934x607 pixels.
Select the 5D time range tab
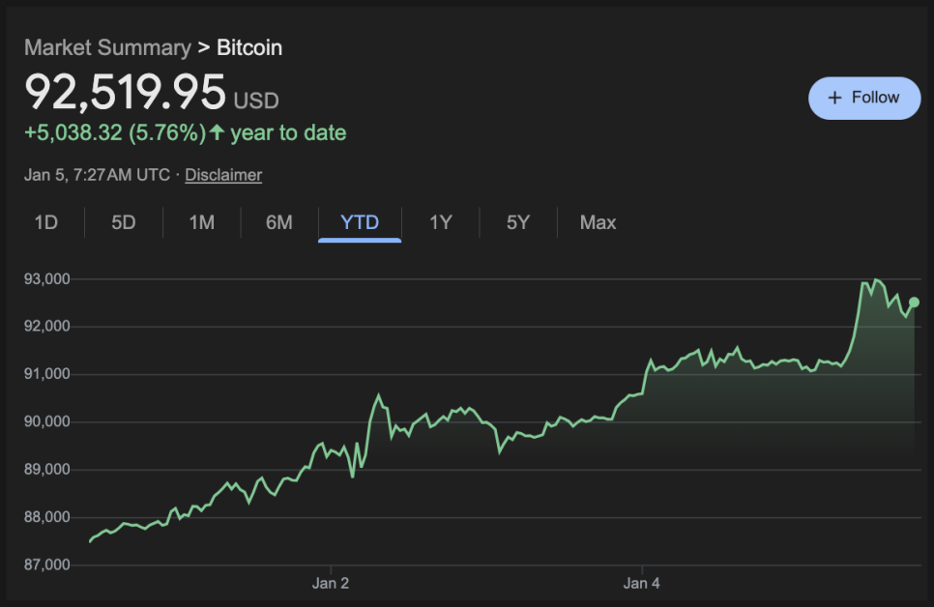(124, 222)
